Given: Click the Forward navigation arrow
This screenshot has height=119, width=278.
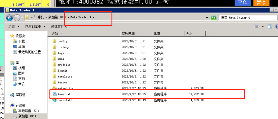Looking at the screenshot, I should click(x=17, y=18).
